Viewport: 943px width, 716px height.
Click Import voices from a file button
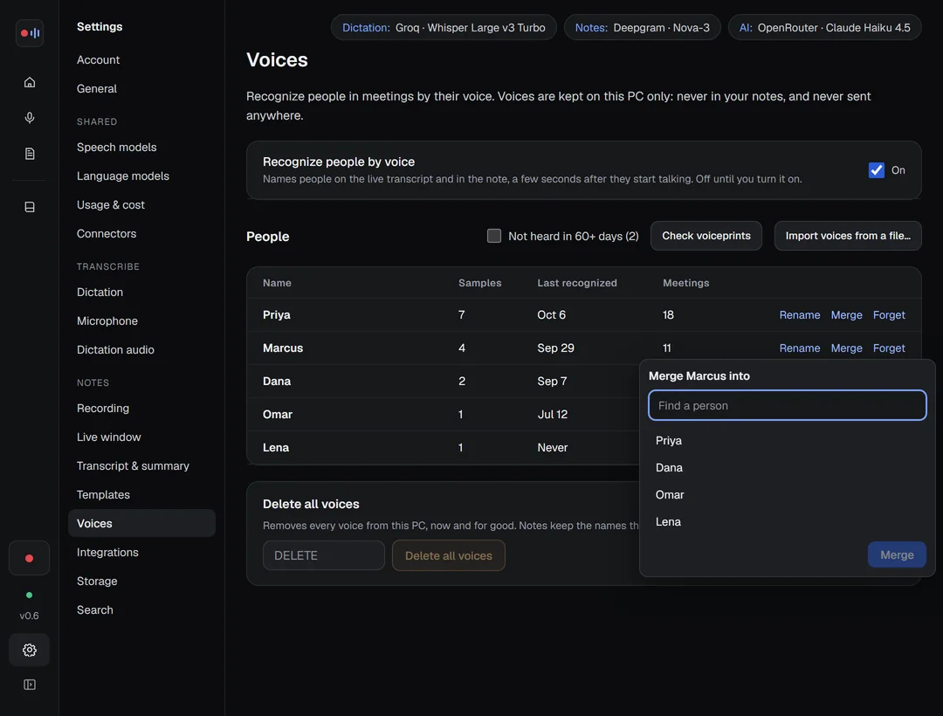point(848,236)
